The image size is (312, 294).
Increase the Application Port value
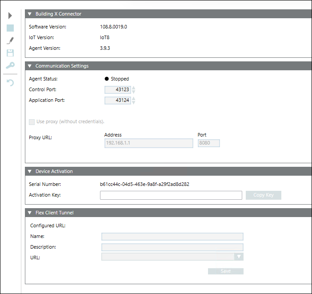pos(134,98)
